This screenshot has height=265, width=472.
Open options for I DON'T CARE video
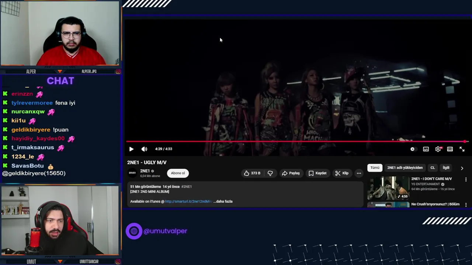466,180
